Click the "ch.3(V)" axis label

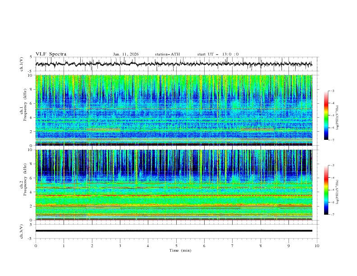pyautogui.click(x=22, y=231)
